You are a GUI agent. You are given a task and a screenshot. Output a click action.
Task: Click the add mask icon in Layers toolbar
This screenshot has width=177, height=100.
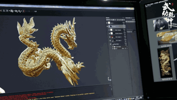click(114, 20)
